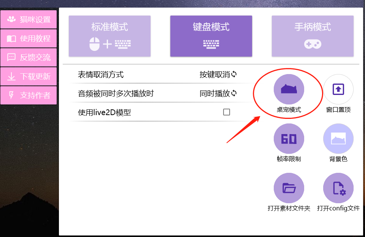Click 反馈交流 for feedback chat
The image size is (365, 237).
[x=28, y=57]
